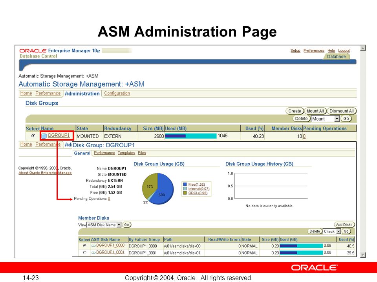The width and height of the screenshot is (377, 282).
Task: Click the Add Disks button
Action: point(344,225)
